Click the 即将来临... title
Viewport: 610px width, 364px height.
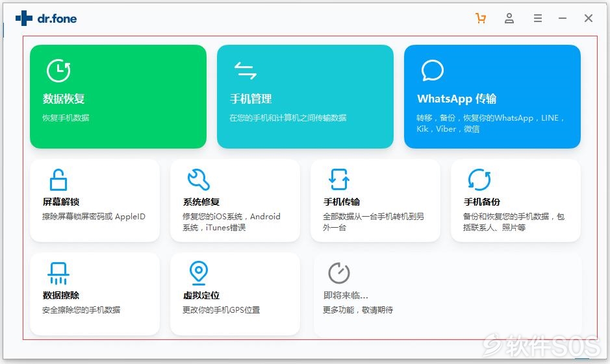346,295
